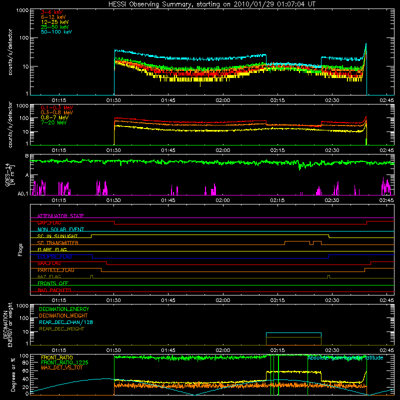
Task: Click the Flags panel axis label
Action: click(20, 249)
